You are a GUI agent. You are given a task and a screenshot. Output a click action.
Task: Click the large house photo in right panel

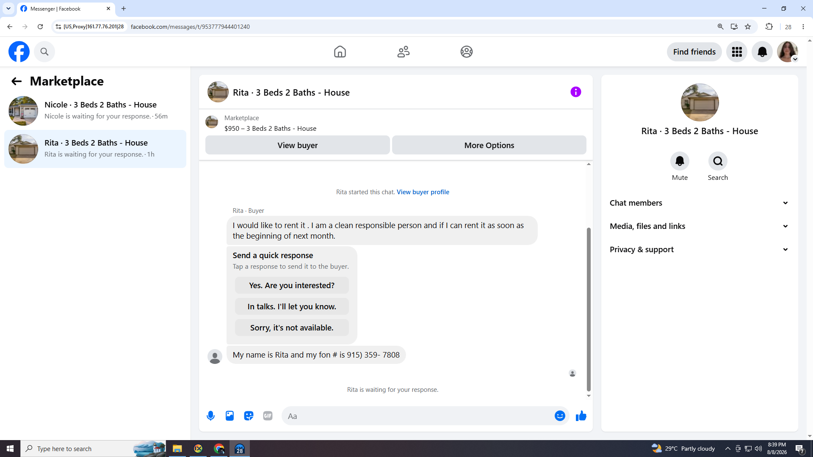click(700, 102)
